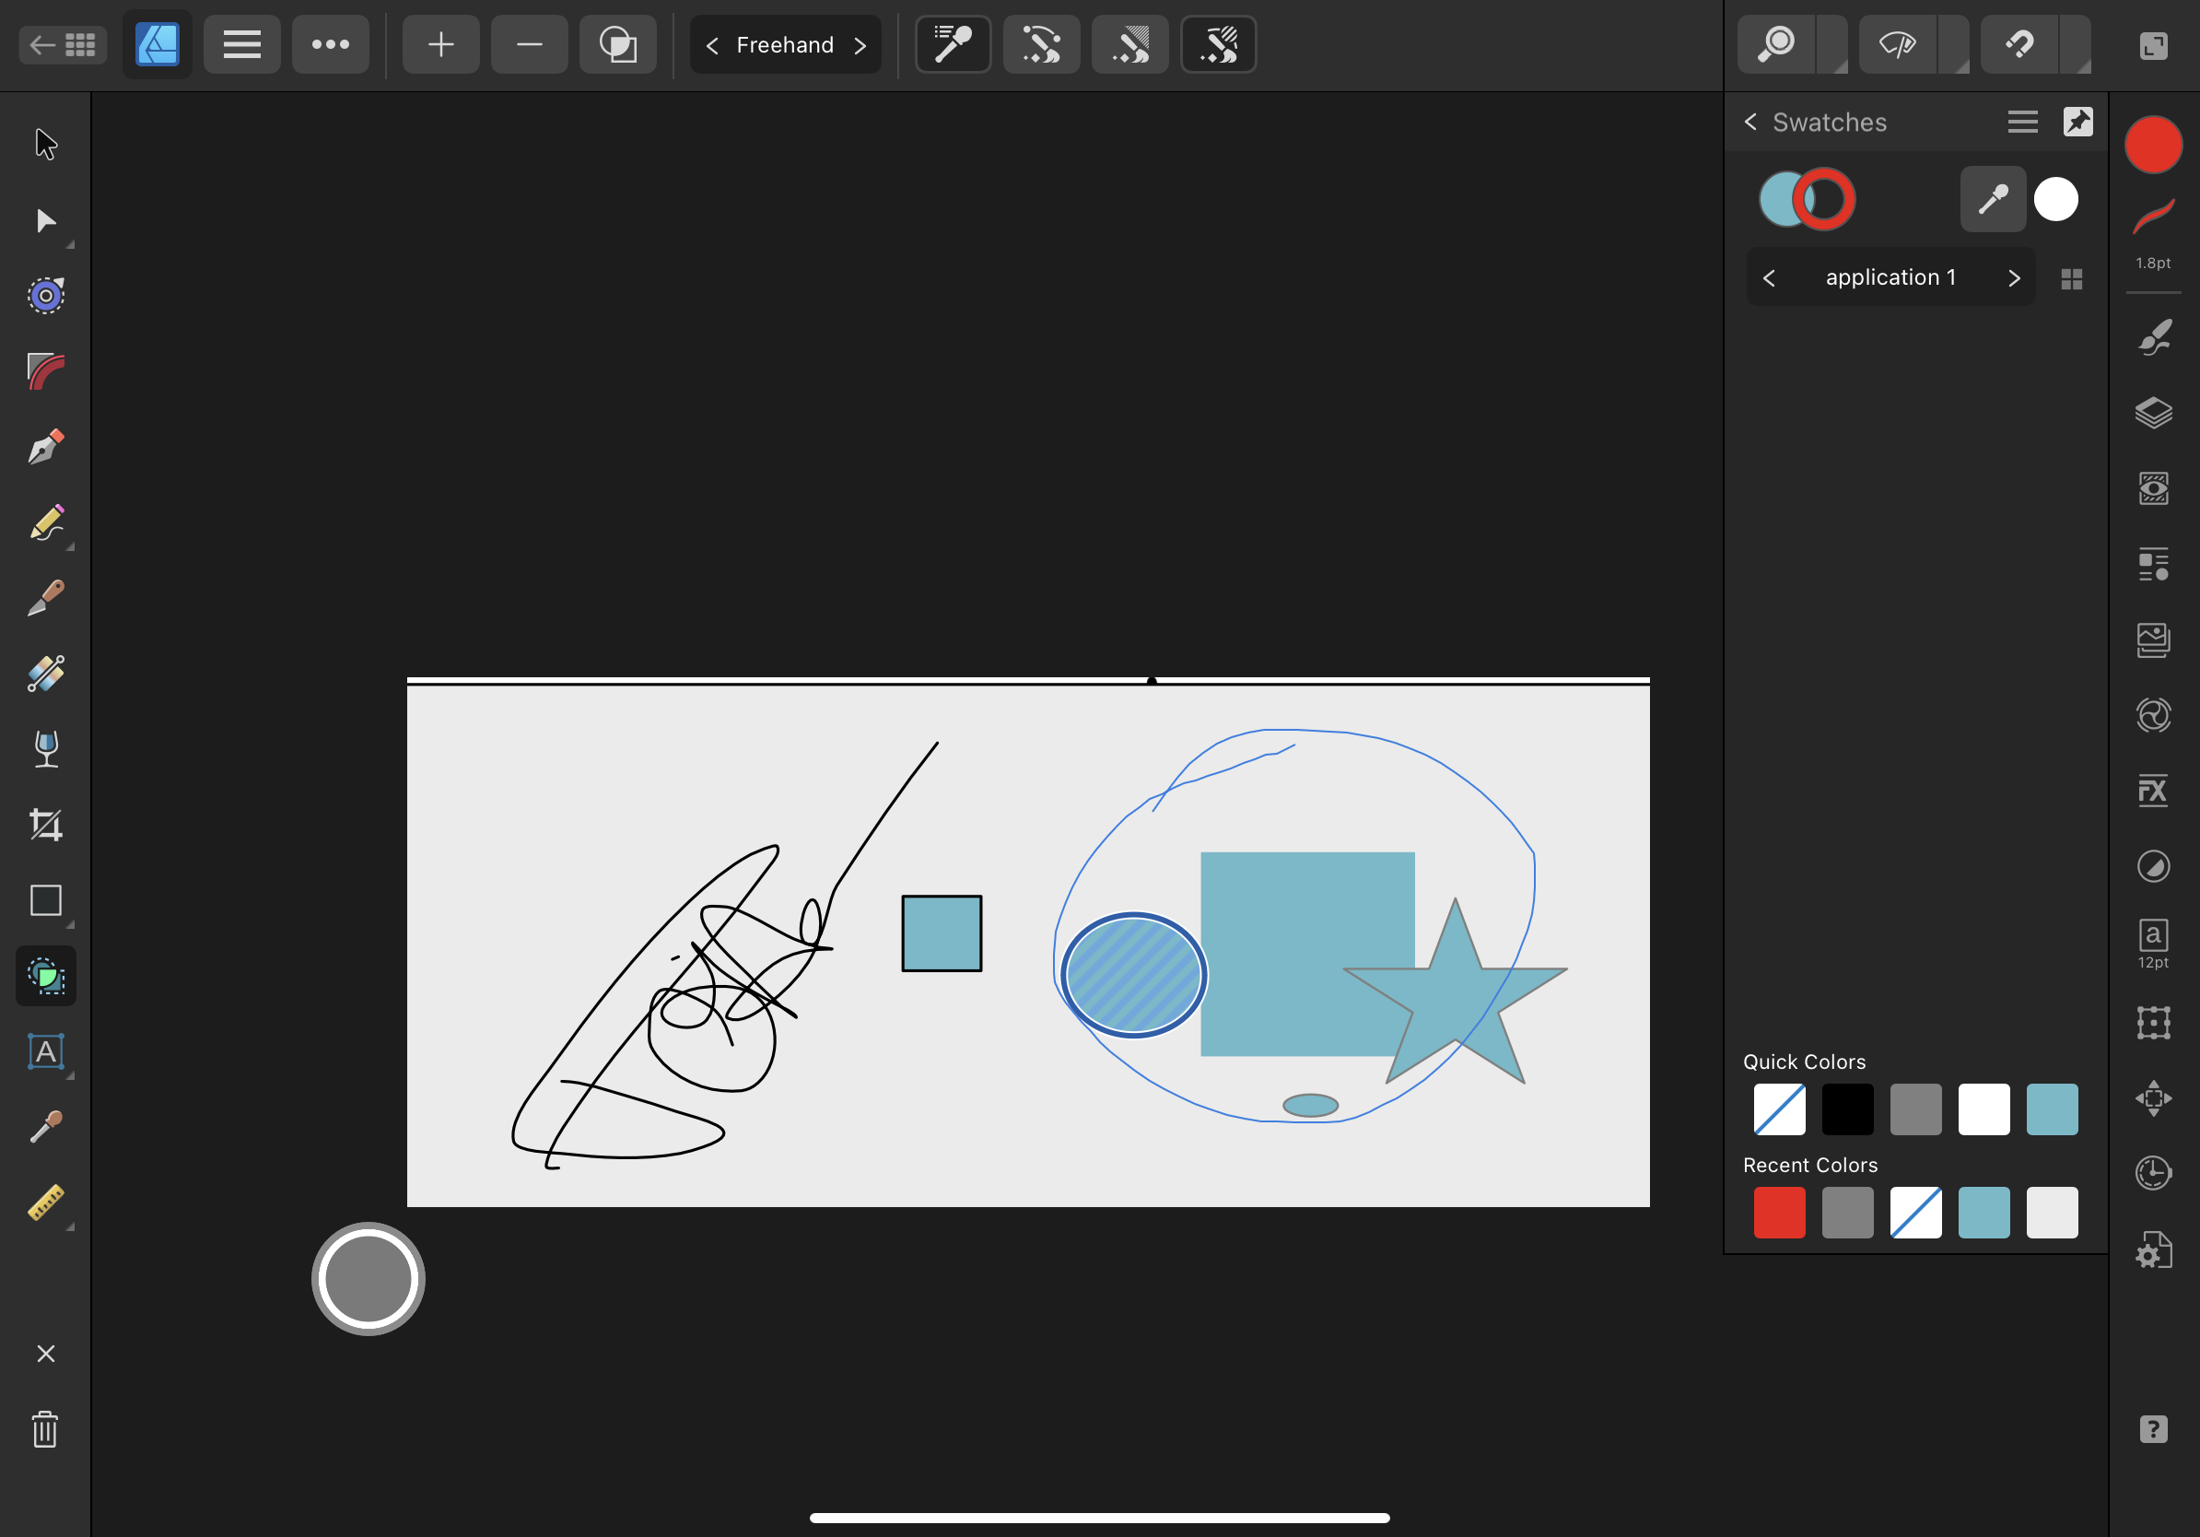This screenshot has height=1537, width=2200.
Task: Pick the Node tool in left toolbar
Action: point(46,222)
